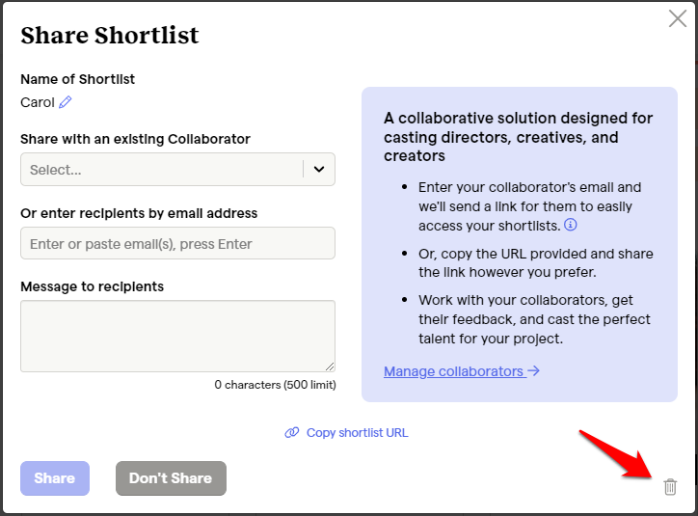Copy shortlist URL via the text link
Viewport: 698px width, 516px height.
pos(357,433)
